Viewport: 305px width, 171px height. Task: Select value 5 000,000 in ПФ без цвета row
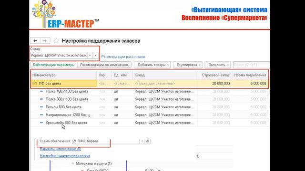[x=258, y=84]
